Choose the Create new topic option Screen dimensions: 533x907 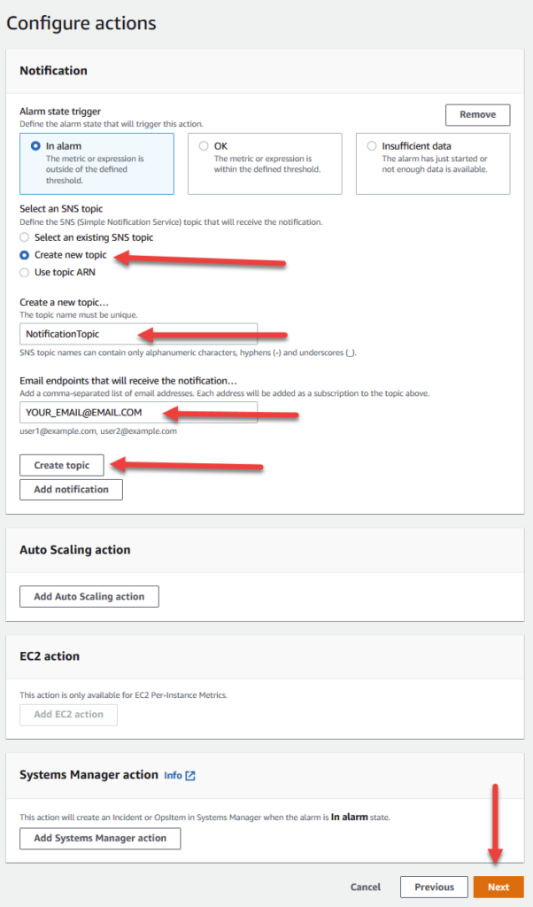tap(25, 255)
